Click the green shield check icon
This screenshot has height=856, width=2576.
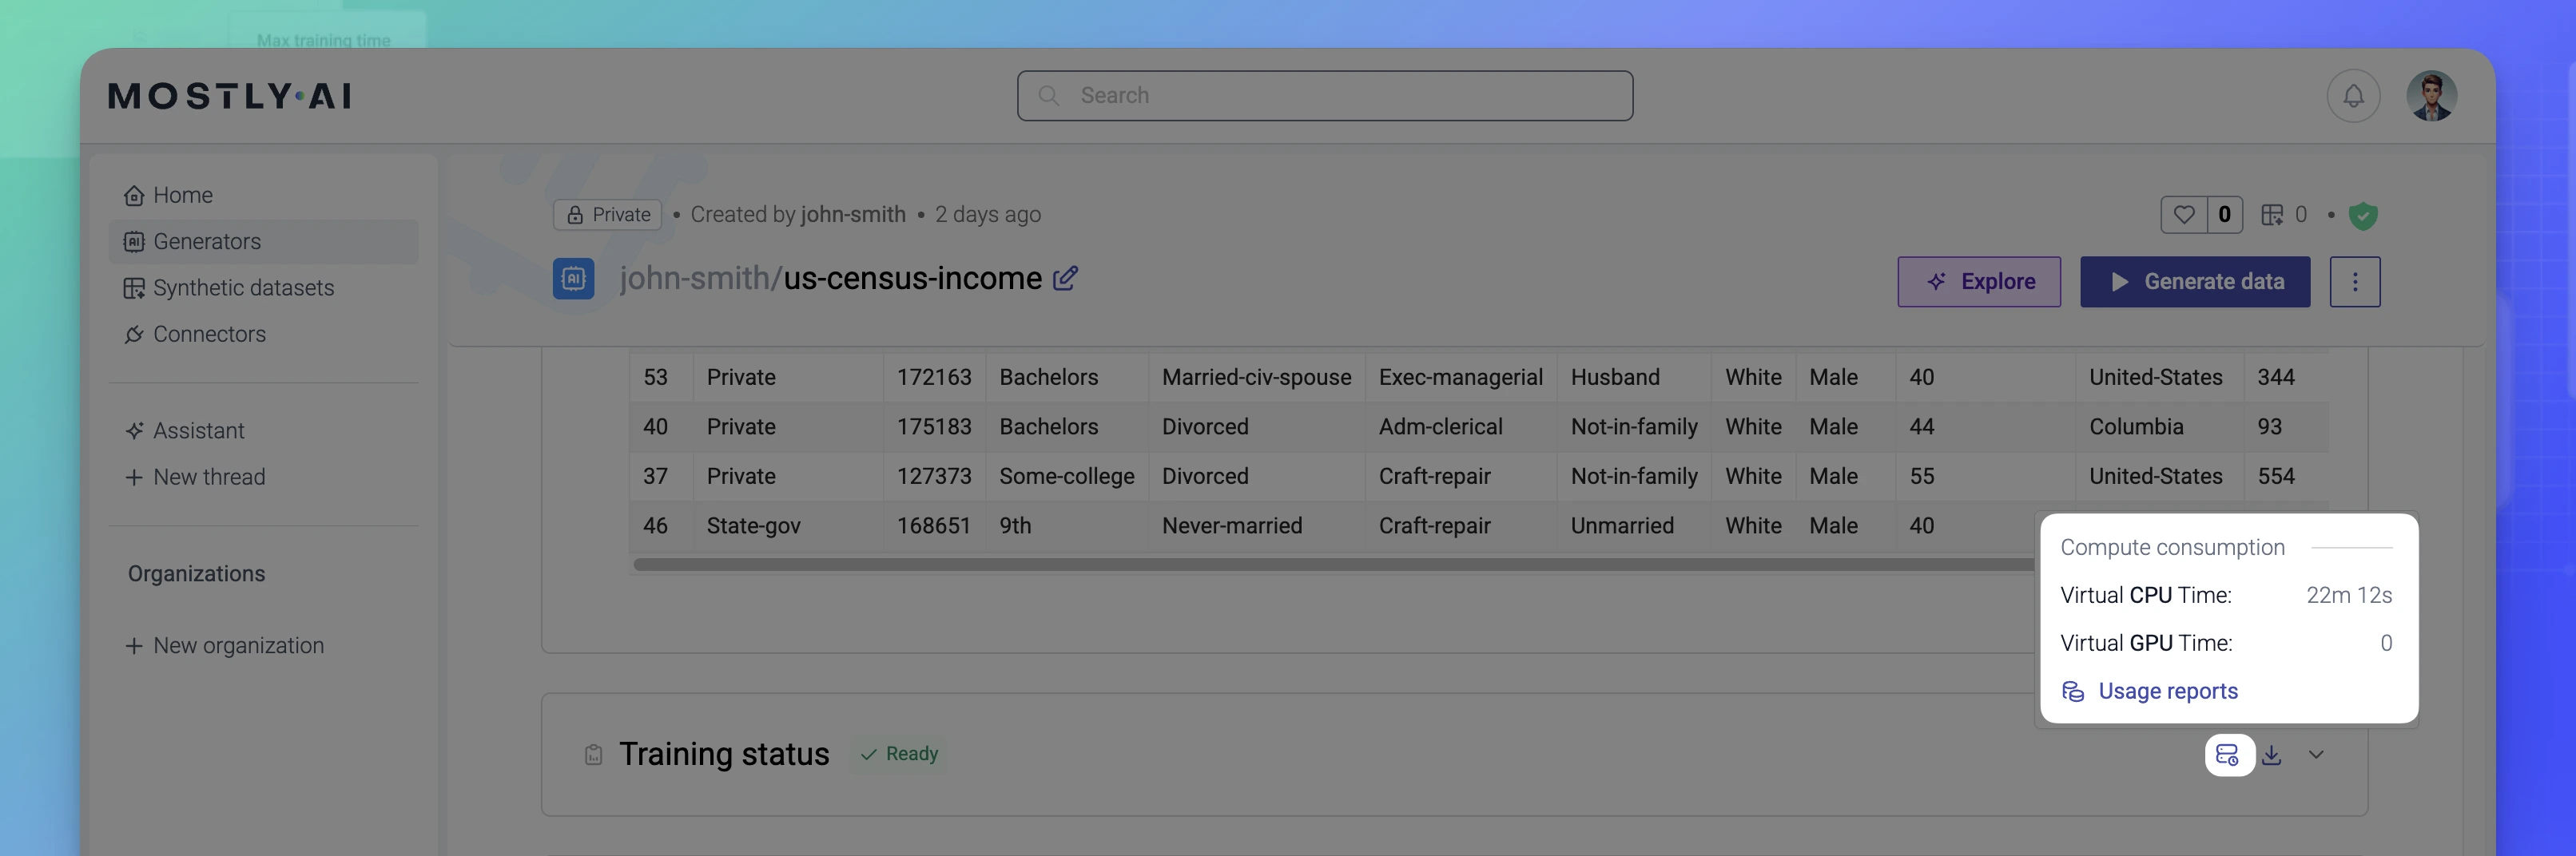[x=2362, y=215]
